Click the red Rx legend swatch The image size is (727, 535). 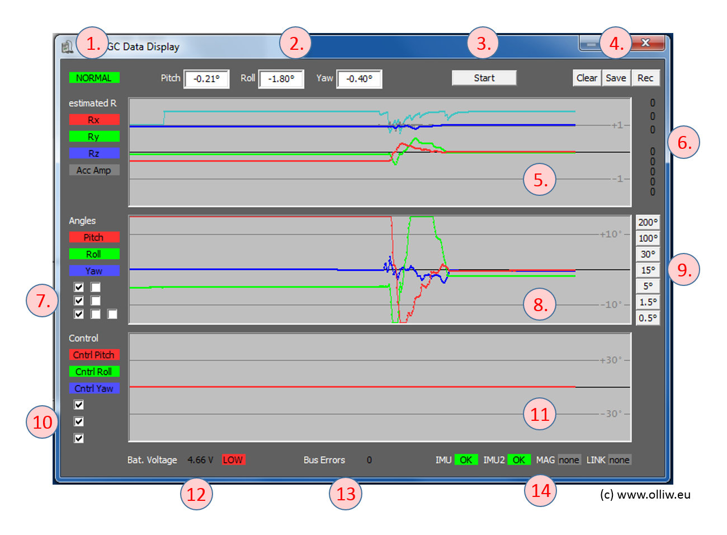pos(94,120)
